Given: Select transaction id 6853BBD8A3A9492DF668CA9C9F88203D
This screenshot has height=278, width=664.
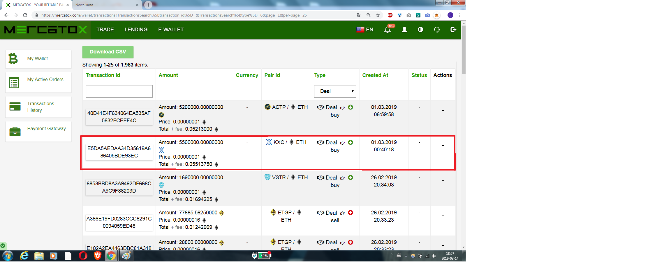Looking at the screenshot, I should pos(119,187).
